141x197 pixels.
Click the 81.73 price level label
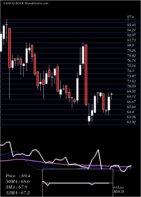131,40
